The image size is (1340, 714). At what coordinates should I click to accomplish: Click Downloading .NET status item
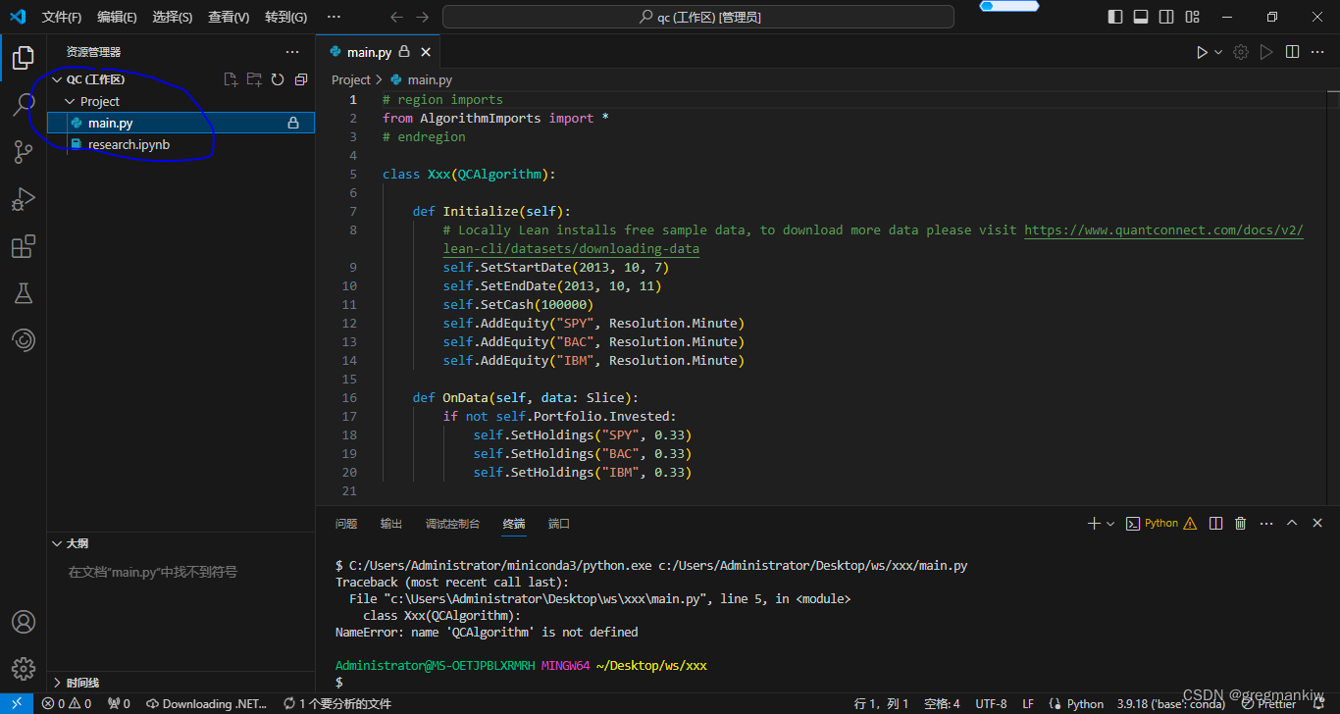click(x=208, y=703)
